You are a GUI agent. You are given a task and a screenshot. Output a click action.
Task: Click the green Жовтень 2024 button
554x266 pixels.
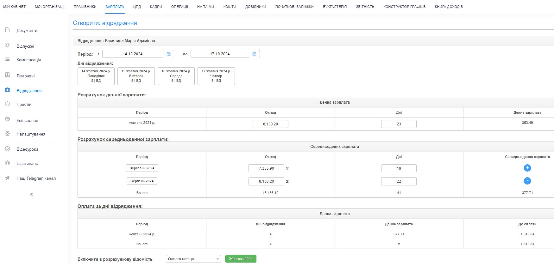[x=241, y=259]
